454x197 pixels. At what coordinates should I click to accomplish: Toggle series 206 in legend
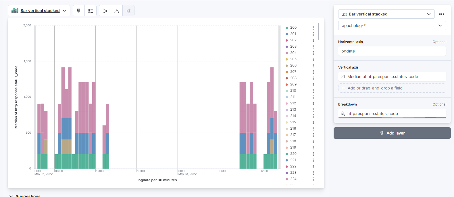[293, 65]
